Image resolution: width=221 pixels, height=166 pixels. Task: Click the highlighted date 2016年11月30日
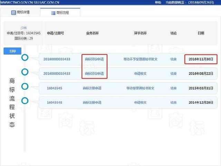pos(201,59)
